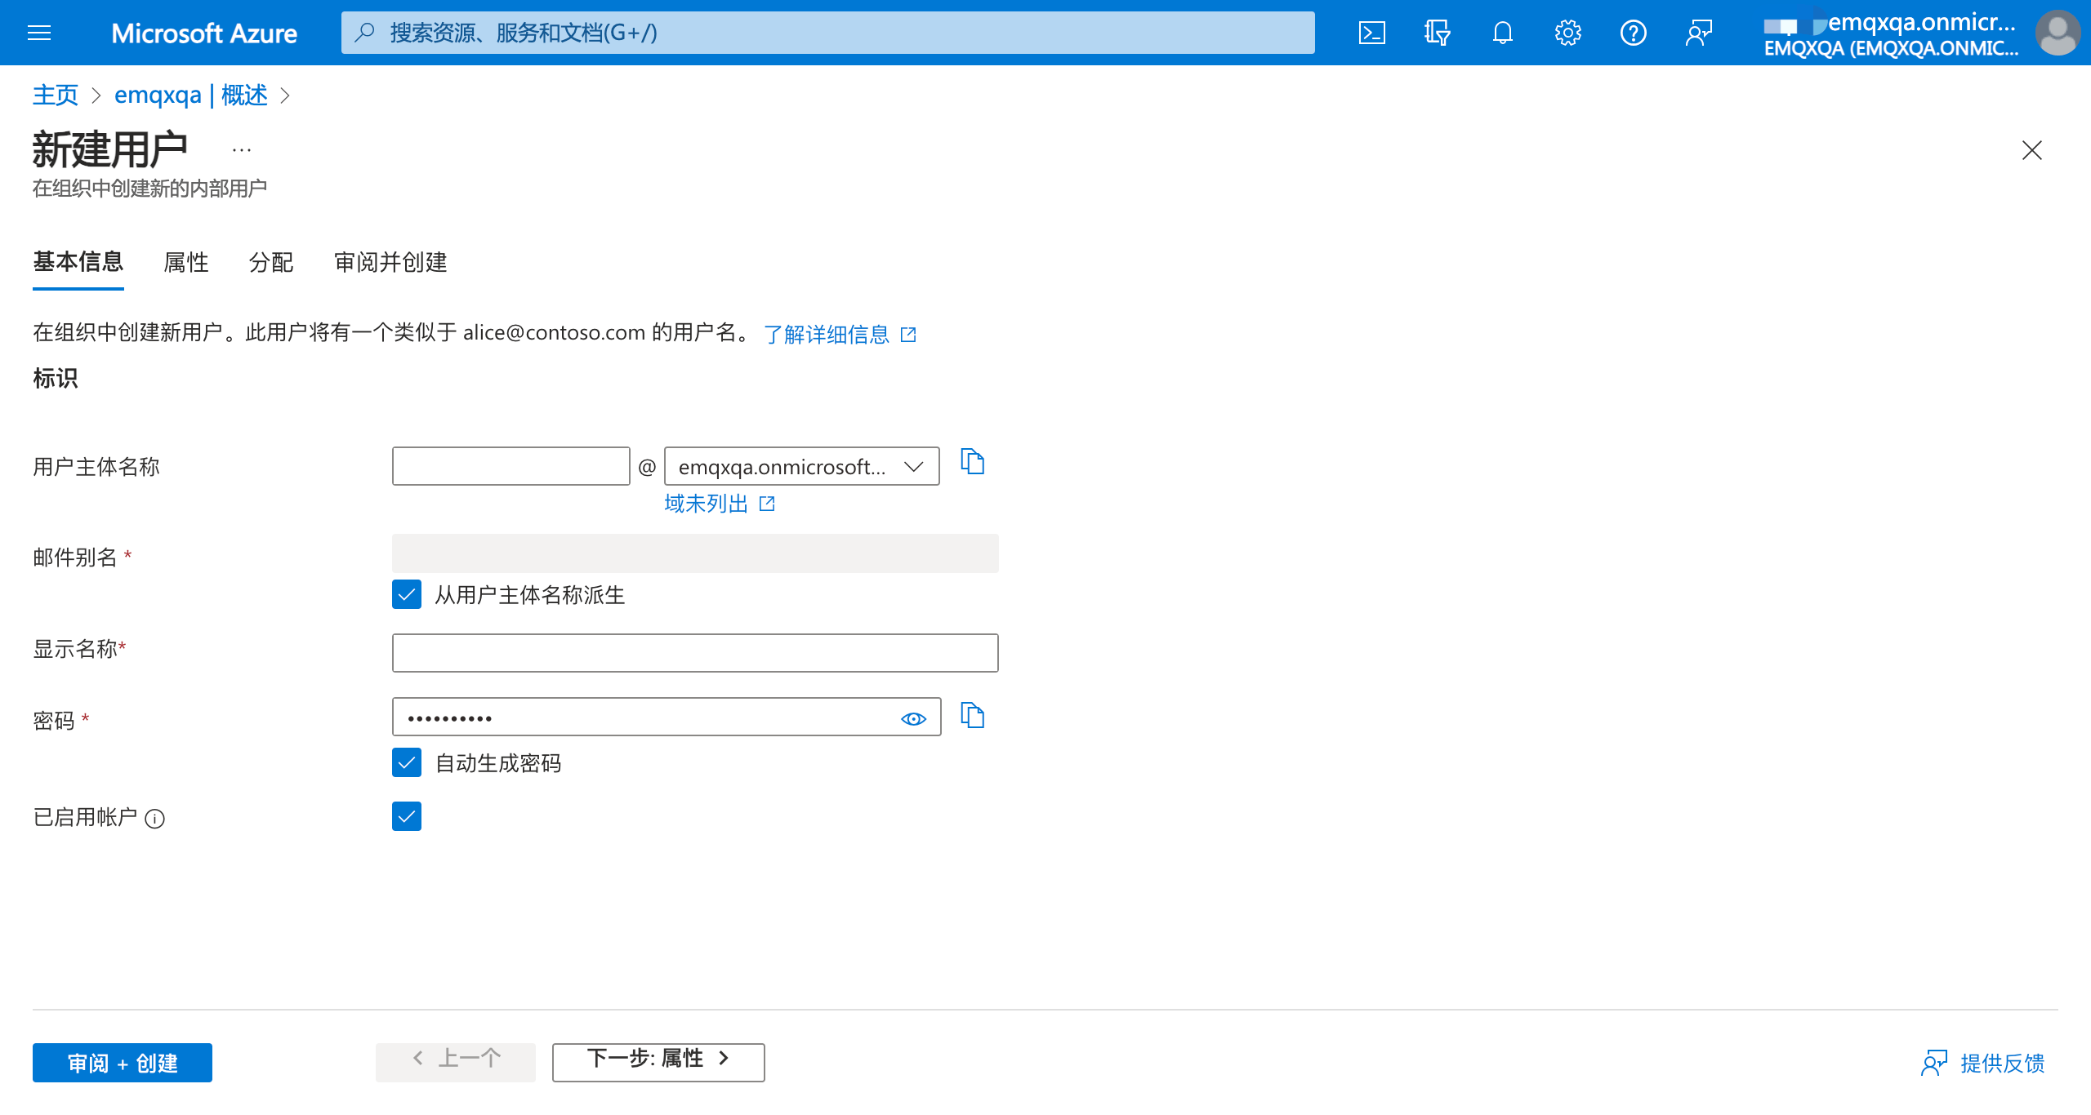2091x1115 pixels.
Task: Uncheck 从用户主体名称派生 checkbox
Action: coord(406,596)
